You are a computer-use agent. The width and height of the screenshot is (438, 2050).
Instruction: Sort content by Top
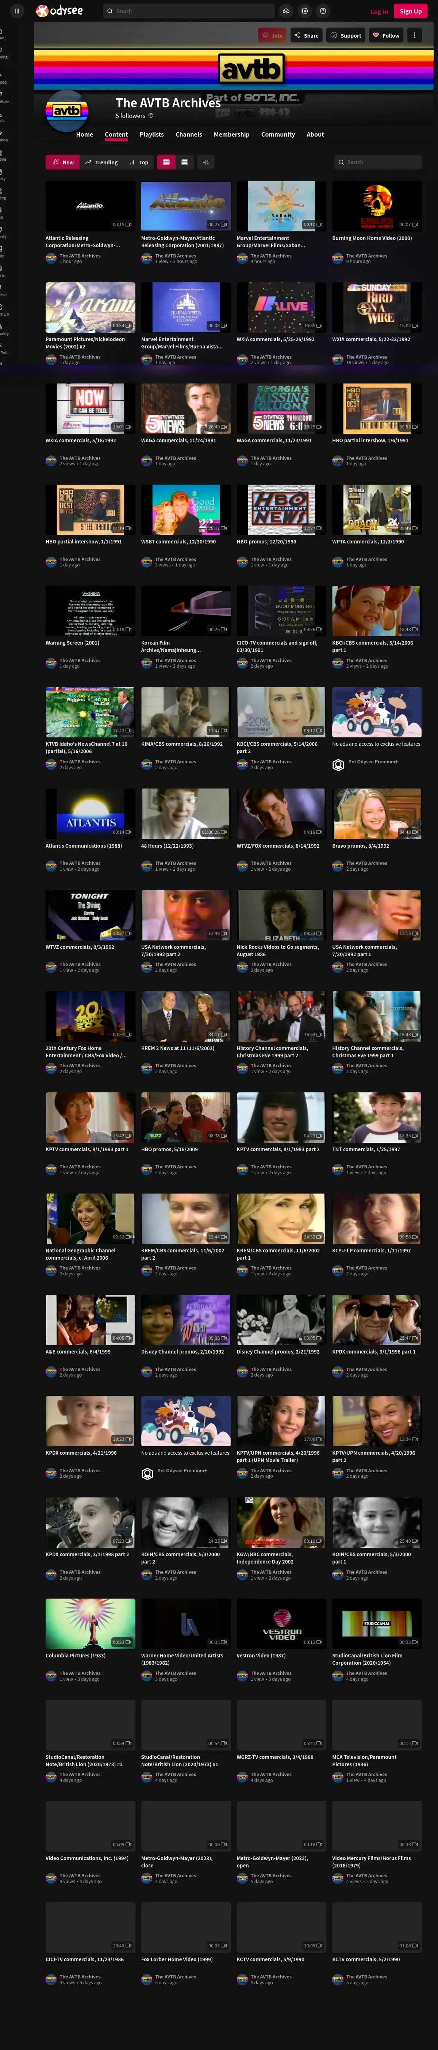tap(139, 163)
